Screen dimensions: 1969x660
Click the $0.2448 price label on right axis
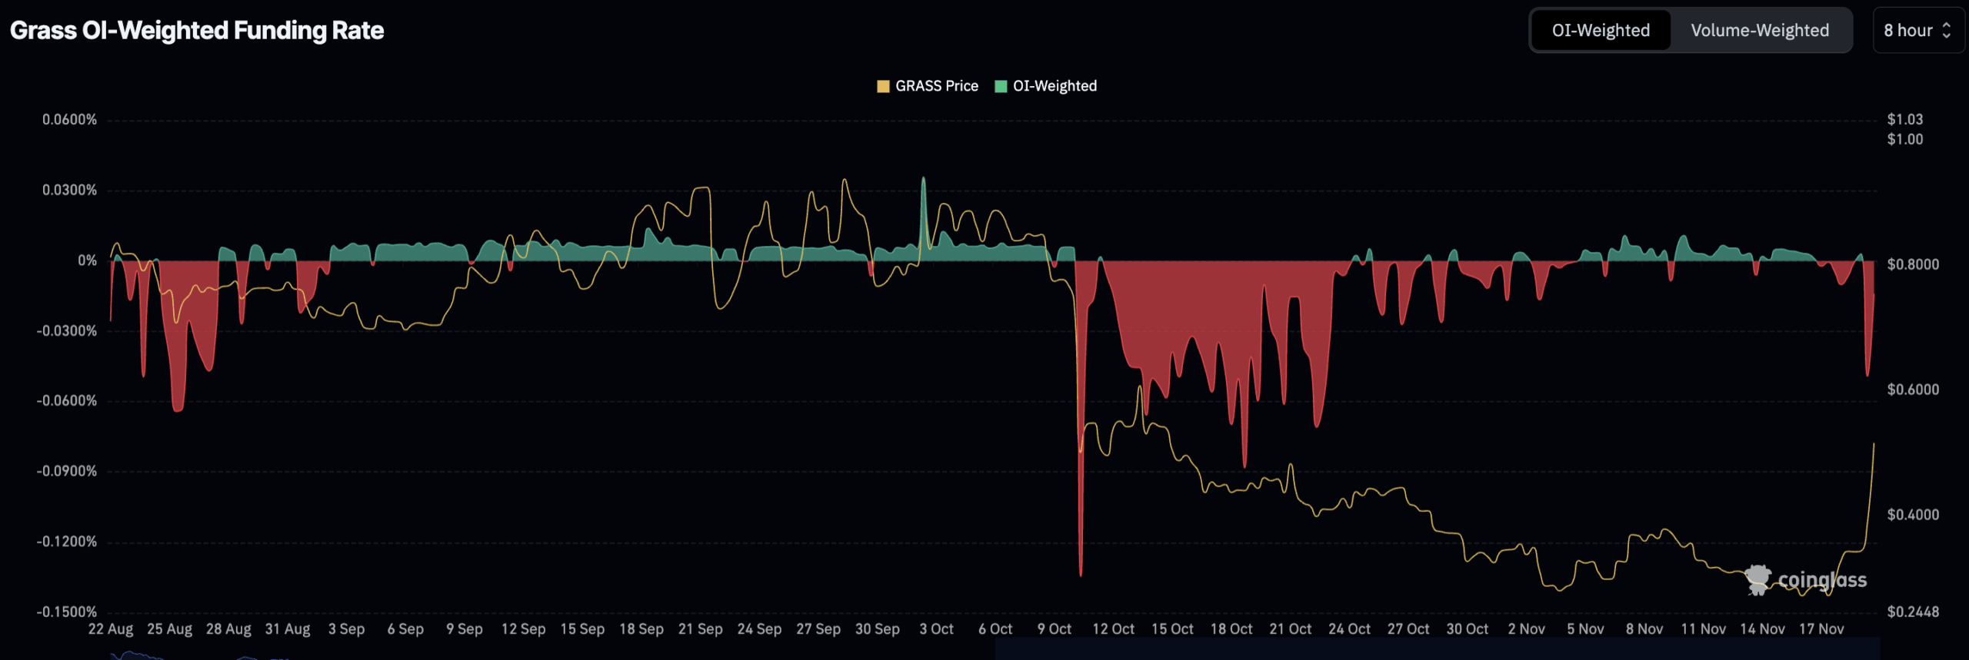(1913, 612)
